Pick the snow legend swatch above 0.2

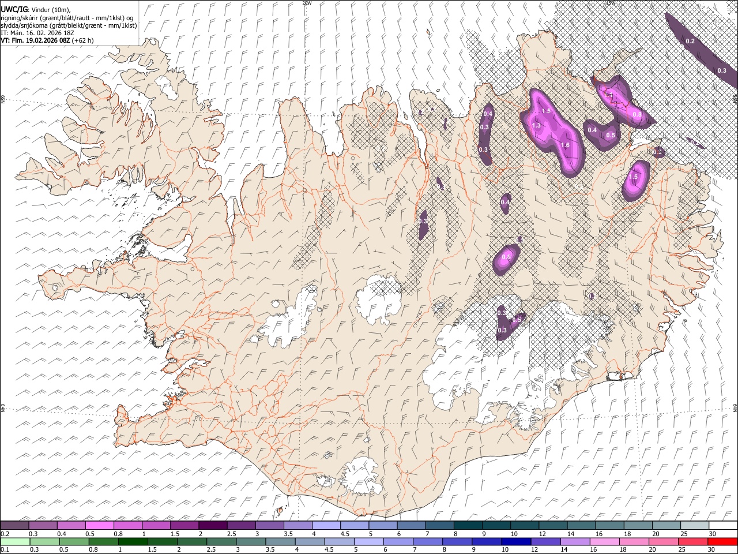(x=15, y=525)
